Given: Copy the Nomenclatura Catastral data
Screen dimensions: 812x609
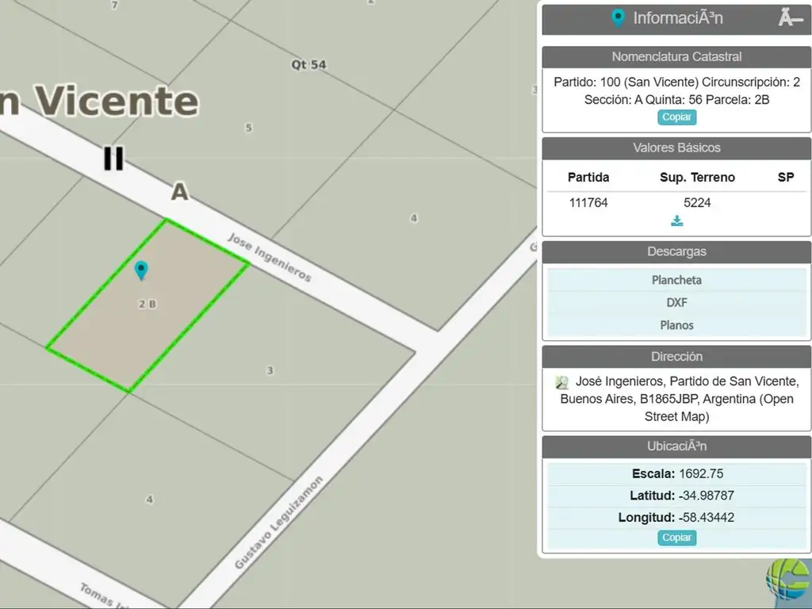Looking at the screenshot, I should (x=676, y=117).
